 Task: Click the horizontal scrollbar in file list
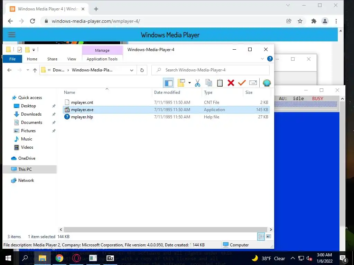click(x=166, y=229)
